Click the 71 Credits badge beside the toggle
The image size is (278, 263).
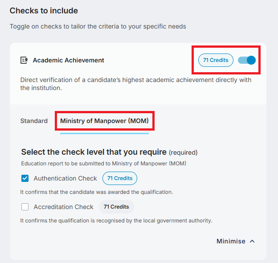216,60
